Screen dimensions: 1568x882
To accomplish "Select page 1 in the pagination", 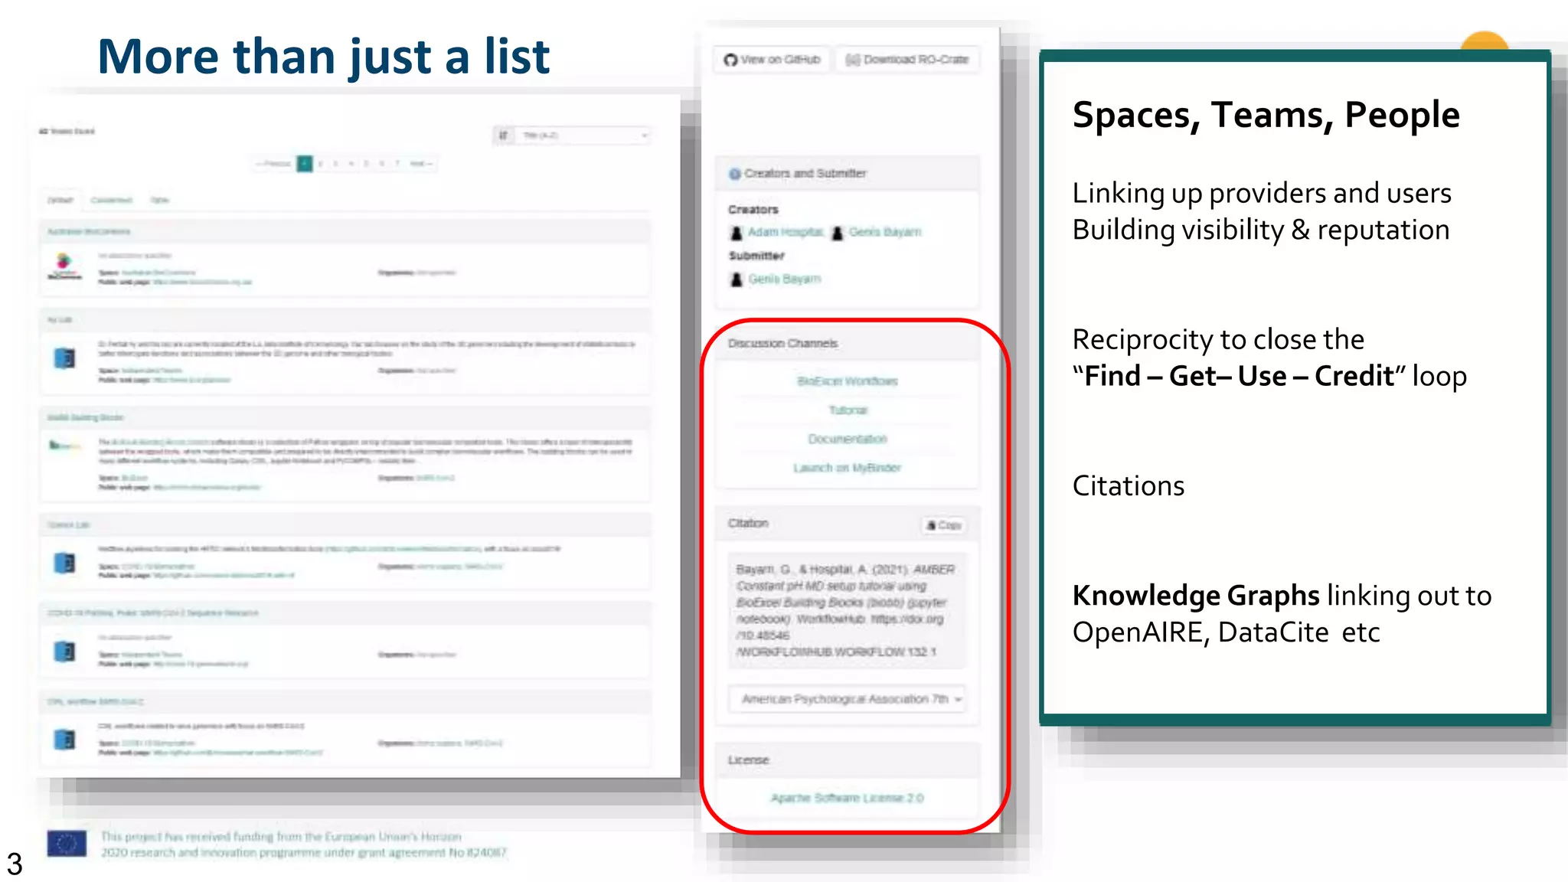I will click(305, 164).
